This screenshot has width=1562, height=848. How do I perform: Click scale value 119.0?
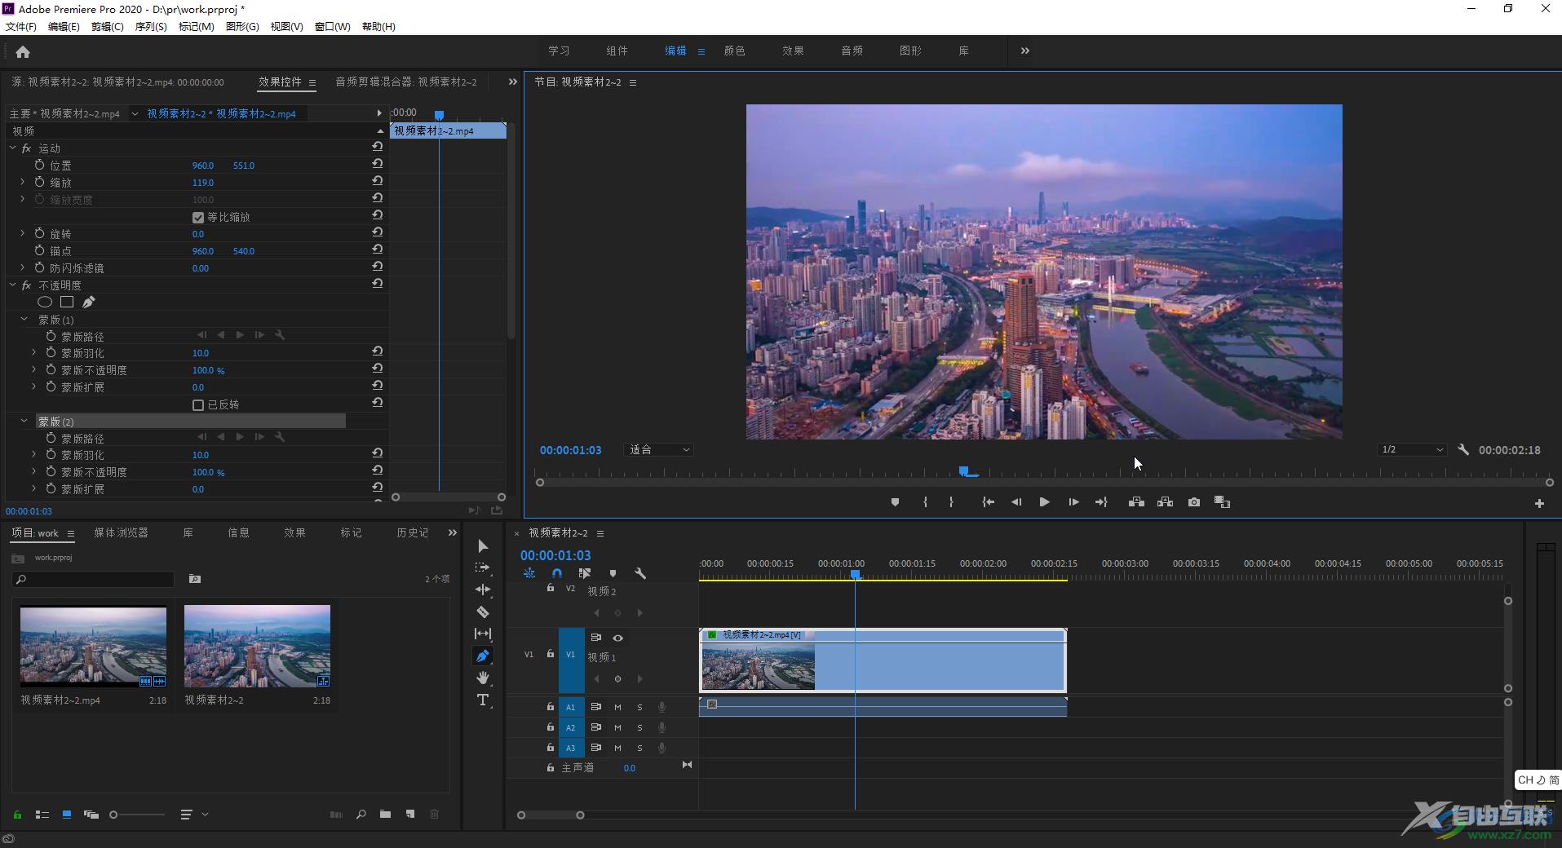coord(202,183)
